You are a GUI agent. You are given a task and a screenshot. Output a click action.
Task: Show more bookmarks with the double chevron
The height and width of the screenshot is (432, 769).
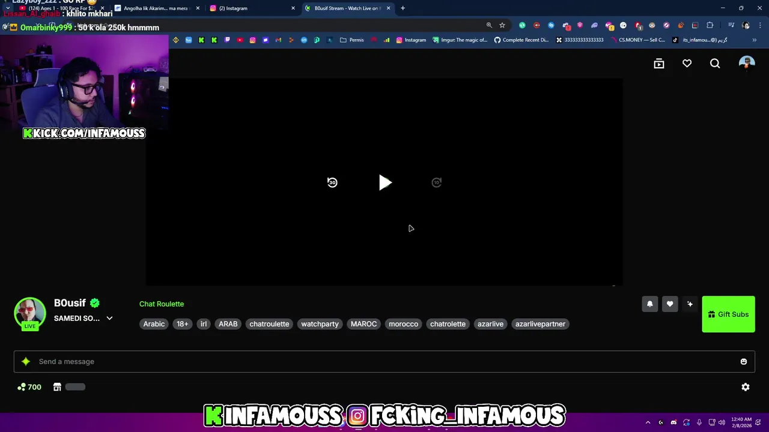pos(754,40)
